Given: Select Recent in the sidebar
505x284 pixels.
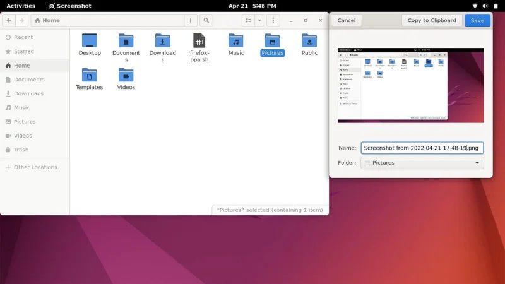Looking at the screenshot, I should (x=35, y=37).
